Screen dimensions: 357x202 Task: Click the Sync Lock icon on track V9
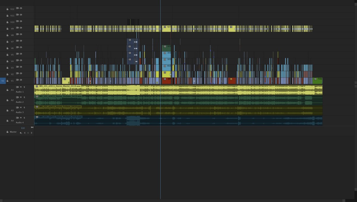point(17,28)
